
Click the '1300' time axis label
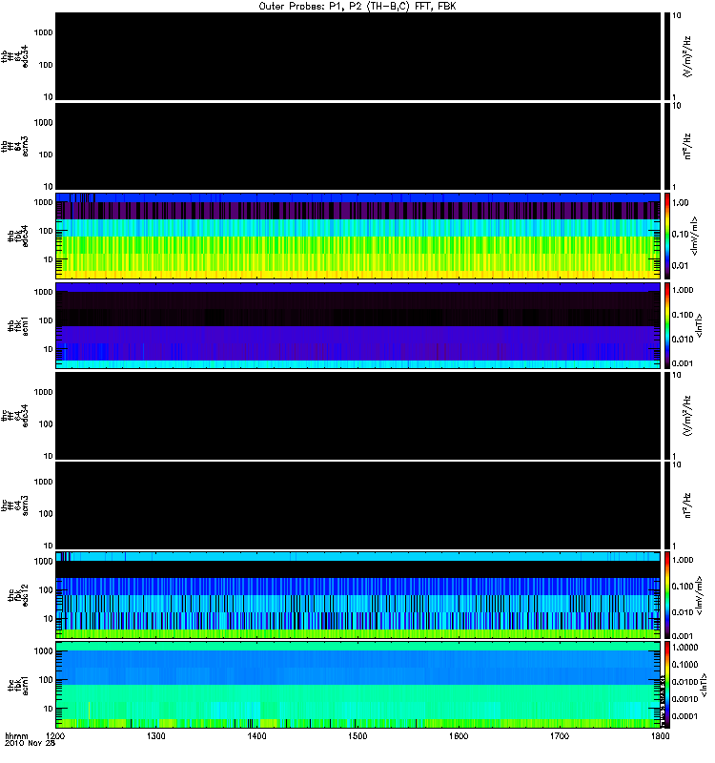click(155, 735)
